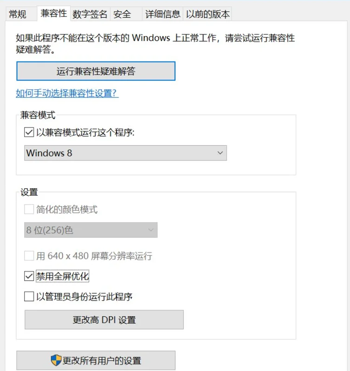Open the 详细信息 tab
Viewport: 350px width, 371px height.
coord(162,14)
